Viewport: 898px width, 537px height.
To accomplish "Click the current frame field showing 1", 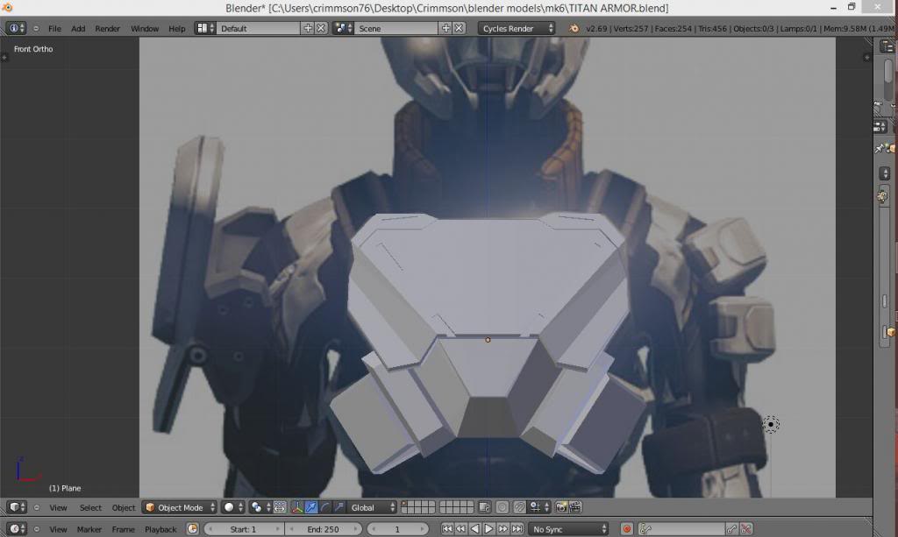I will click(x=397, y=529).
